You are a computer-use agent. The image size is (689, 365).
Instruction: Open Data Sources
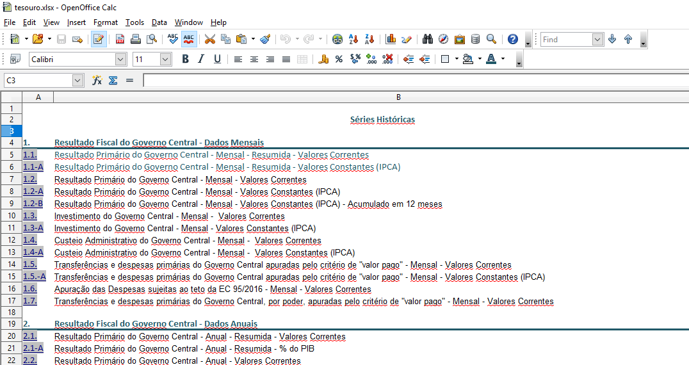(475, 39)
